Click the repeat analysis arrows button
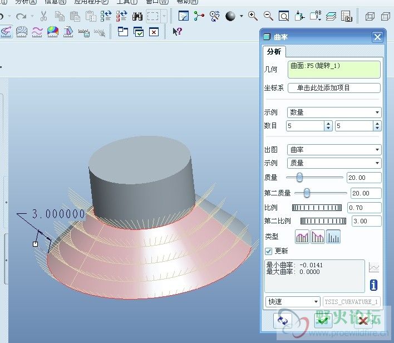Screen dimensions: 394x343 pyautogui.click(x=283, y=321)
